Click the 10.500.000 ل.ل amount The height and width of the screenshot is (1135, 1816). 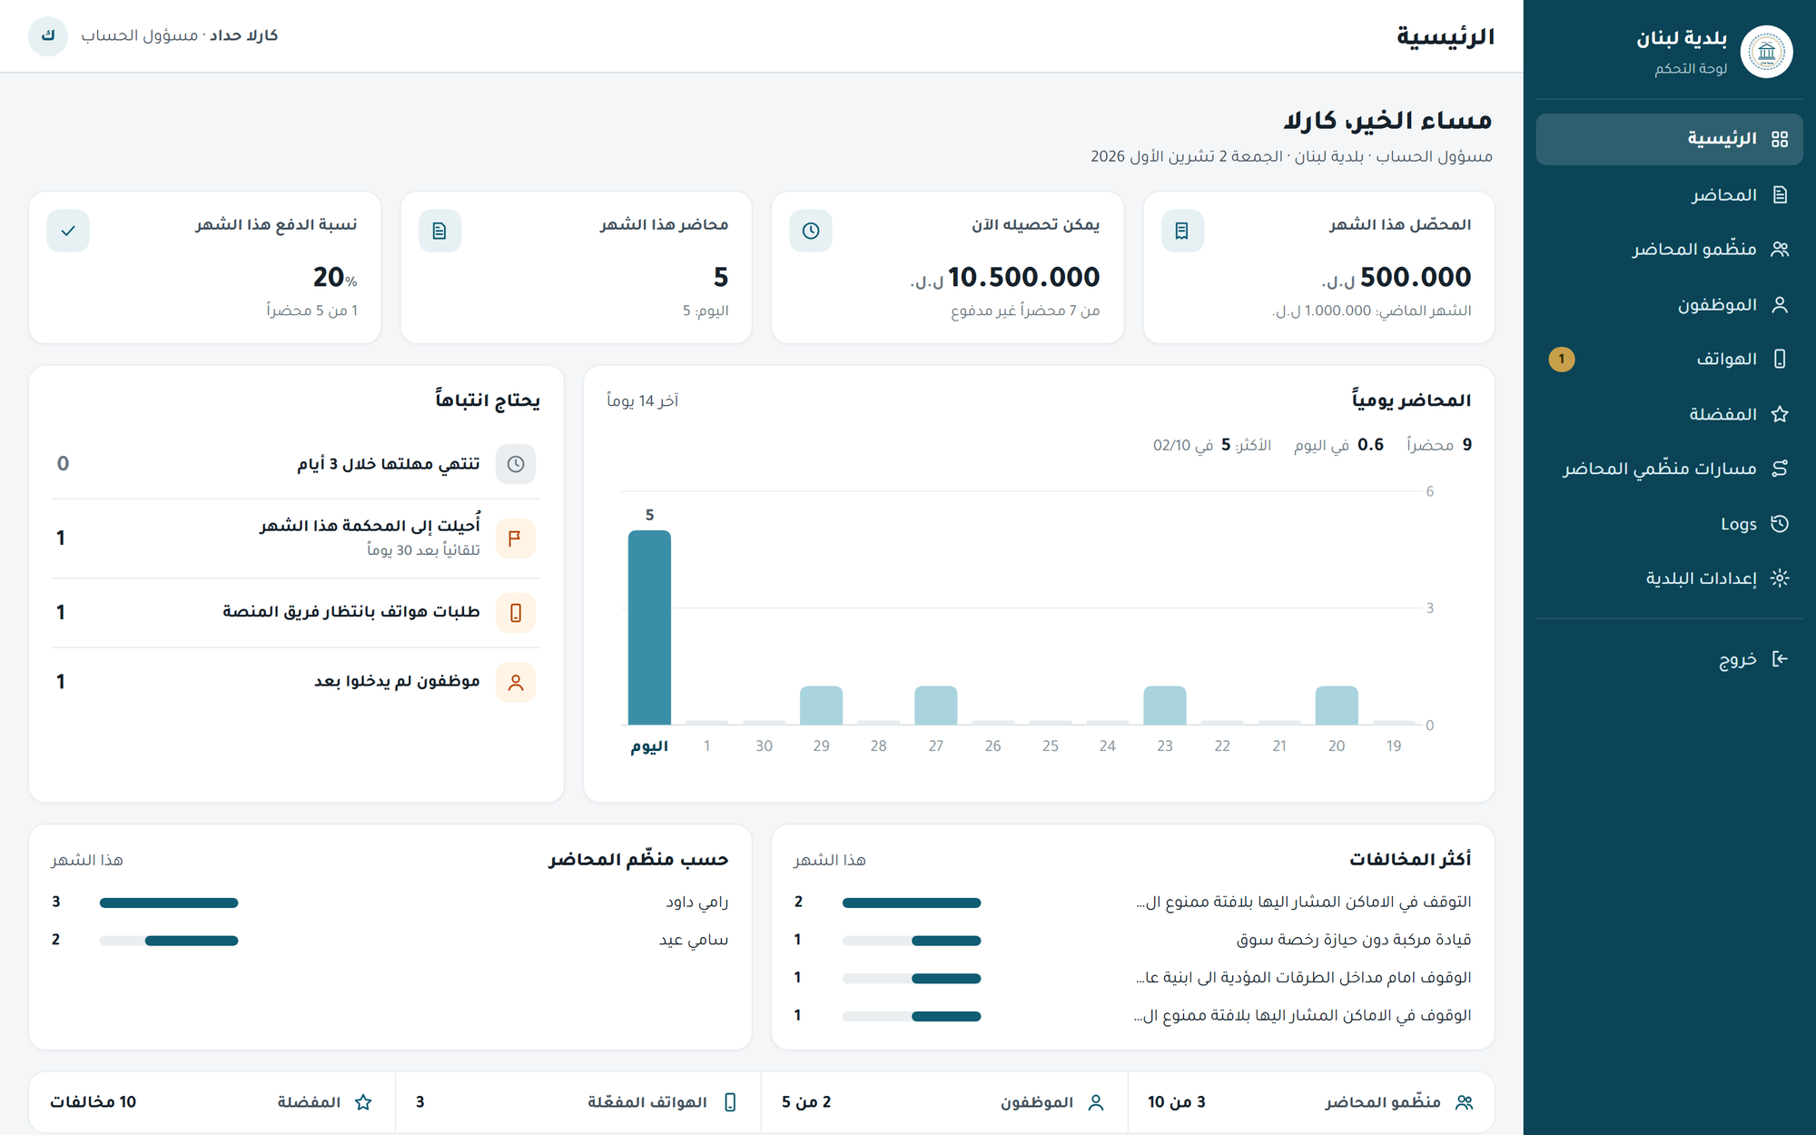[1005, 277]
